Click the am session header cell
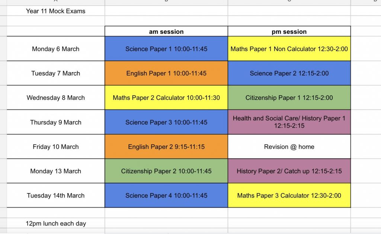 (x=166, y=32)
